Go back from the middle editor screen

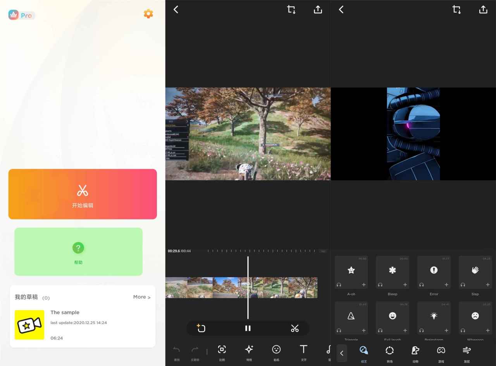[x=176, y=10]
